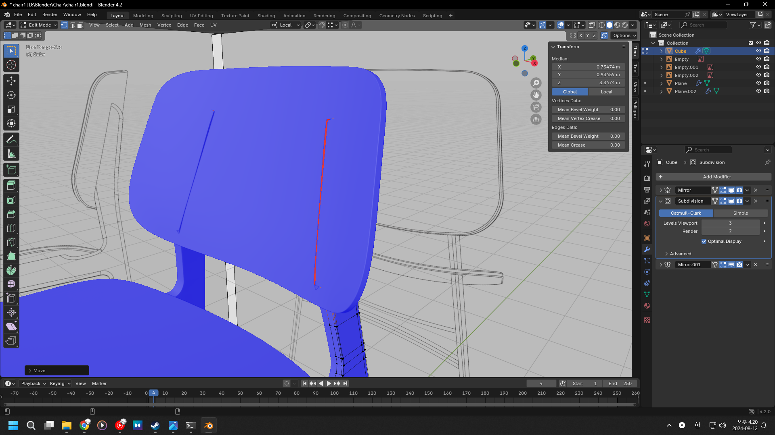Image resolution: width=775 pixels, height=435 pixels.
Task: Open the Modifiers wrench properties tab
Action: pyautogui.click(x=647, y=249)
